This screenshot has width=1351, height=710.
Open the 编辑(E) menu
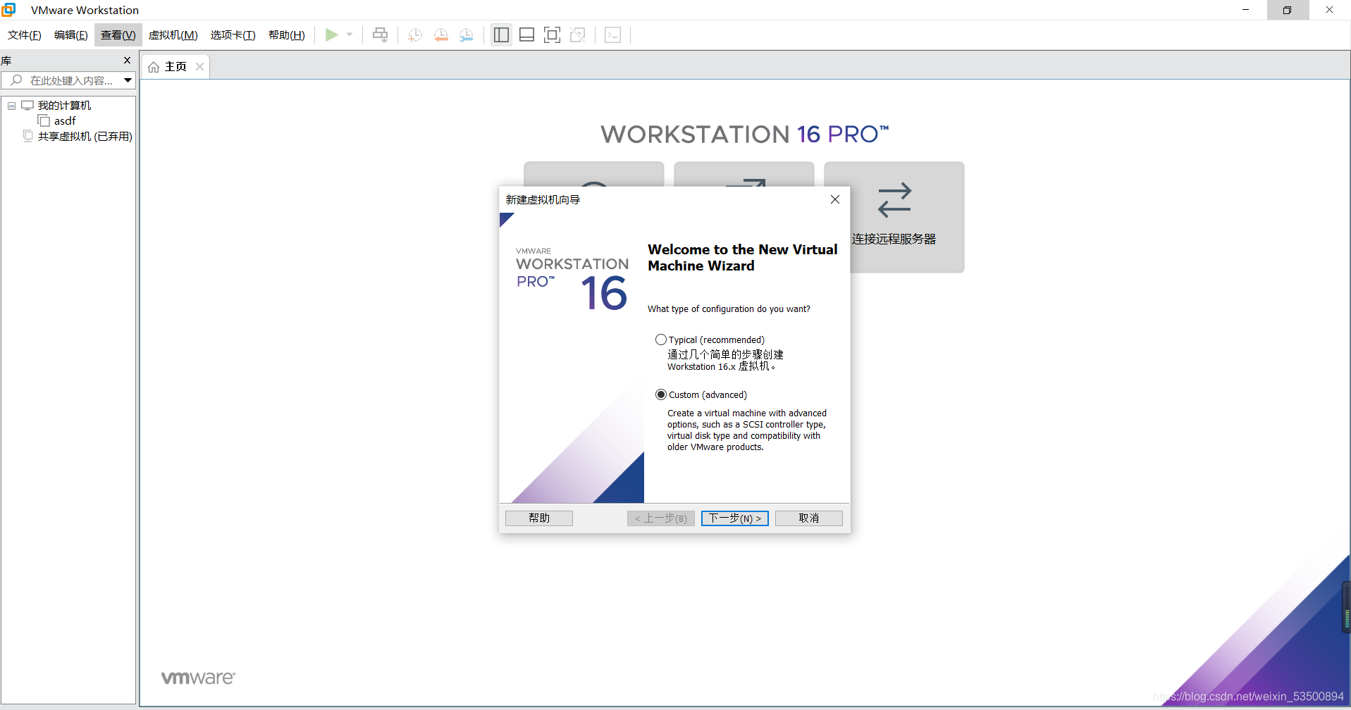(70, 35)
